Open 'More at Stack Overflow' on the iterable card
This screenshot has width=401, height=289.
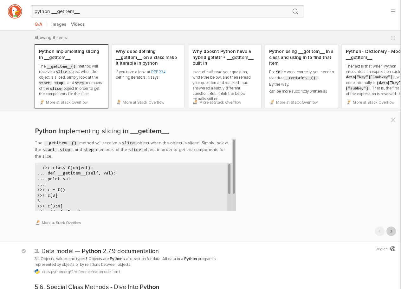(143, 102)
